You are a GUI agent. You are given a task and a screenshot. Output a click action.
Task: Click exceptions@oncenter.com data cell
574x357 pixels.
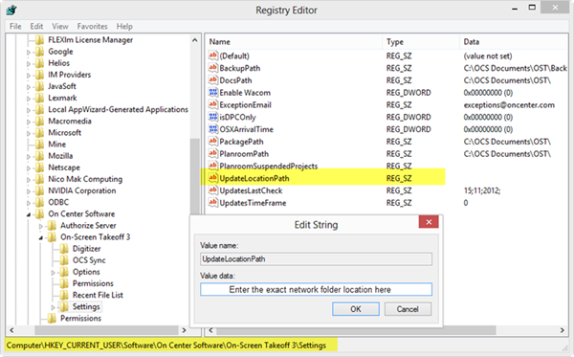[x=509, y=104]
